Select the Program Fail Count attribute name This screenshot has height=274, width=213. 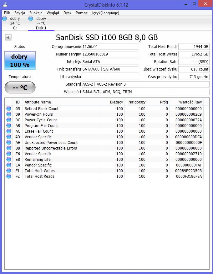[41, 125]
